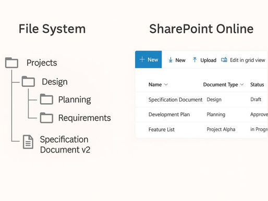Click the File System heading
The width and height of the screenshot is (268, 201).
point(52,29)
